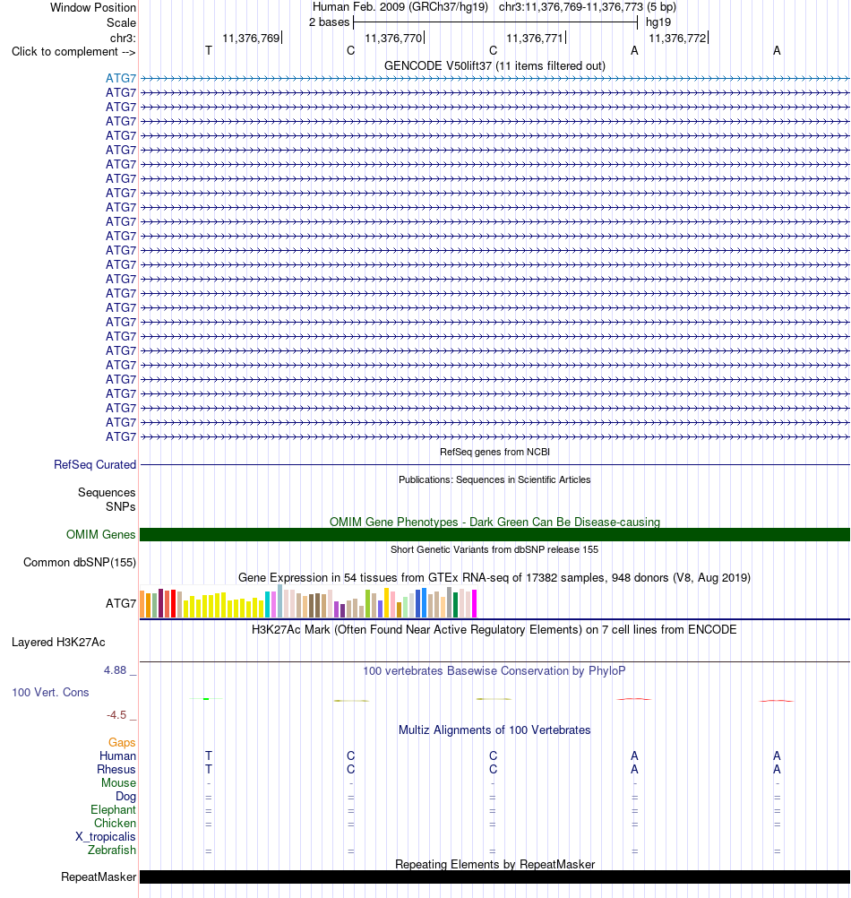Click the Elephant species label
The height and width of the screenshot is (898, 851).
pos(113,810)
